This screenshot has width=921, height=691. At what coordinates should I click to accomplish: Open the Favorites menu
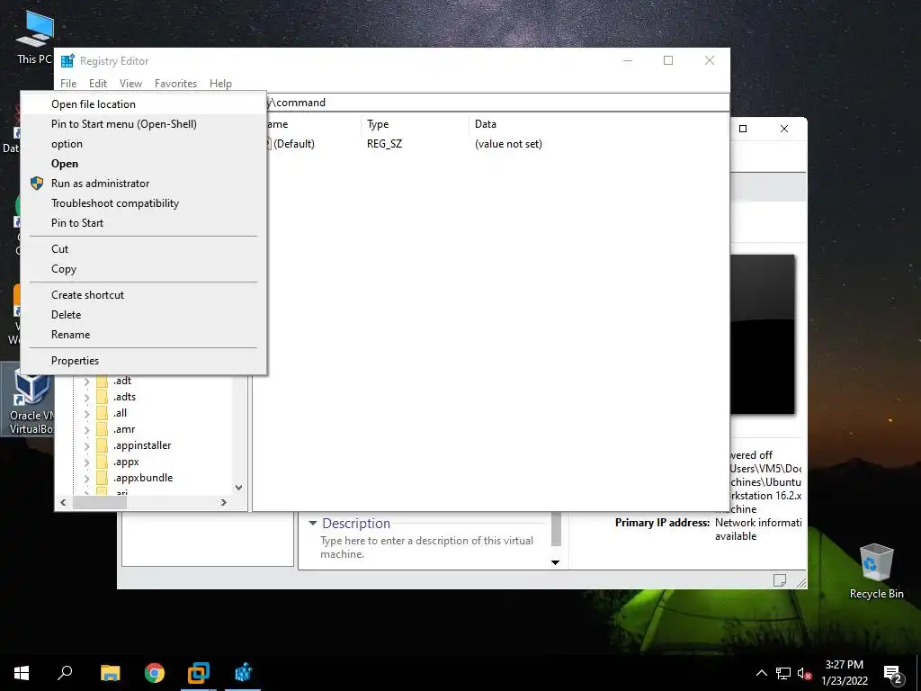(x=175, y=84)
